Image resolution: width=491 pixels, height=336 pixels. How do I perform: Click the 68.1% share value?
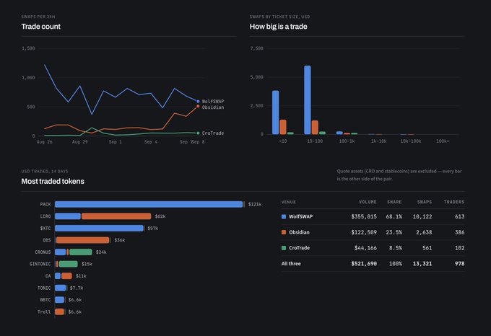394,216
